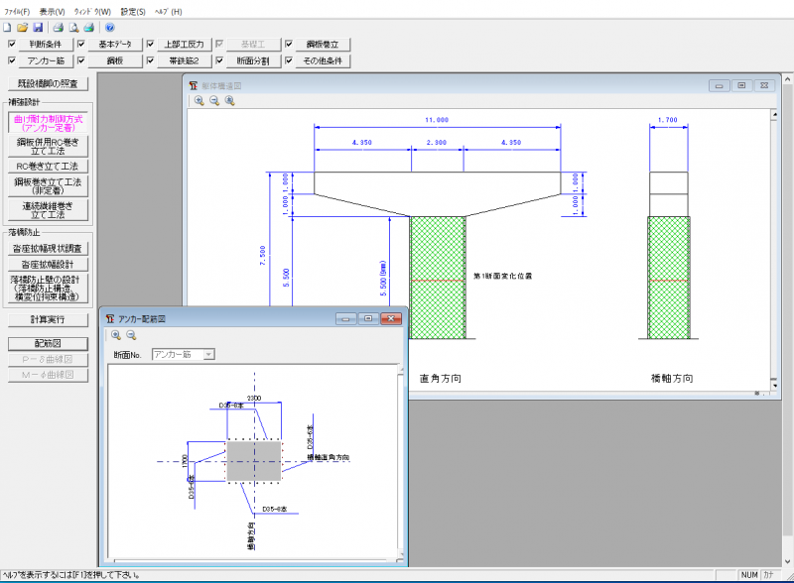Click the main window vertical scrollbar down arrow

[x=787, y=561]
